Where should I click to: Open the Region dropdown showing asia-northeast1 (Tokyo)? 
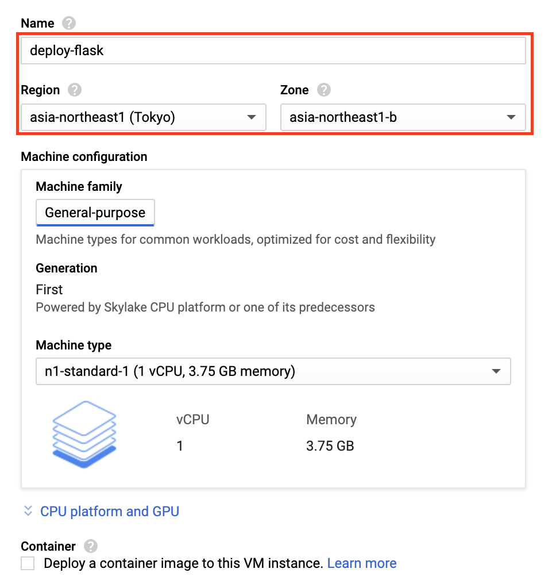[143, 117]
